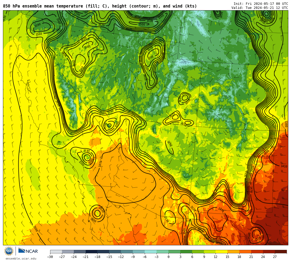Screen dimensions: 291x262
Task: Pick the lightest gray swatch for -30 to -27
Action: coord(56,251)
